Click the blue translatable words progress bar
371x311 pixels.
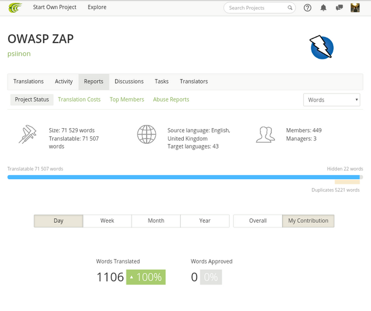[x=183, y=177]
